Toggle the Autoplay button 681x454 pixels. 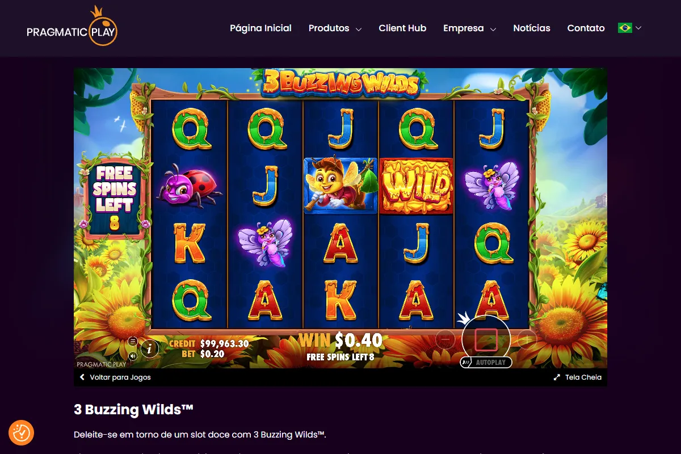486,362
